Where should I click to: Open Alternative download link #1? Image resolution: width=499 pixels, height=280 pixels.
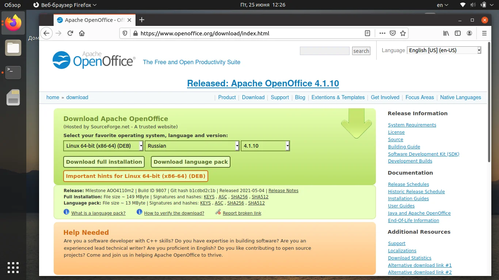pyautogui.click(x=420, y=265)
